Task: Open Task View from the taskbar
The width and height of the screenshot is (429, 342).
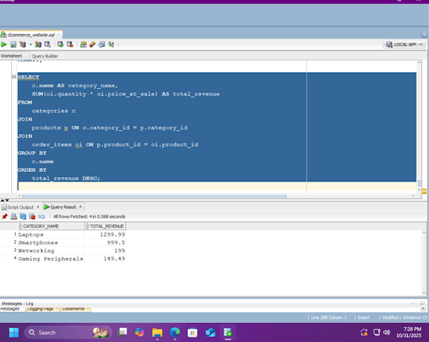Action: (122, 333)
